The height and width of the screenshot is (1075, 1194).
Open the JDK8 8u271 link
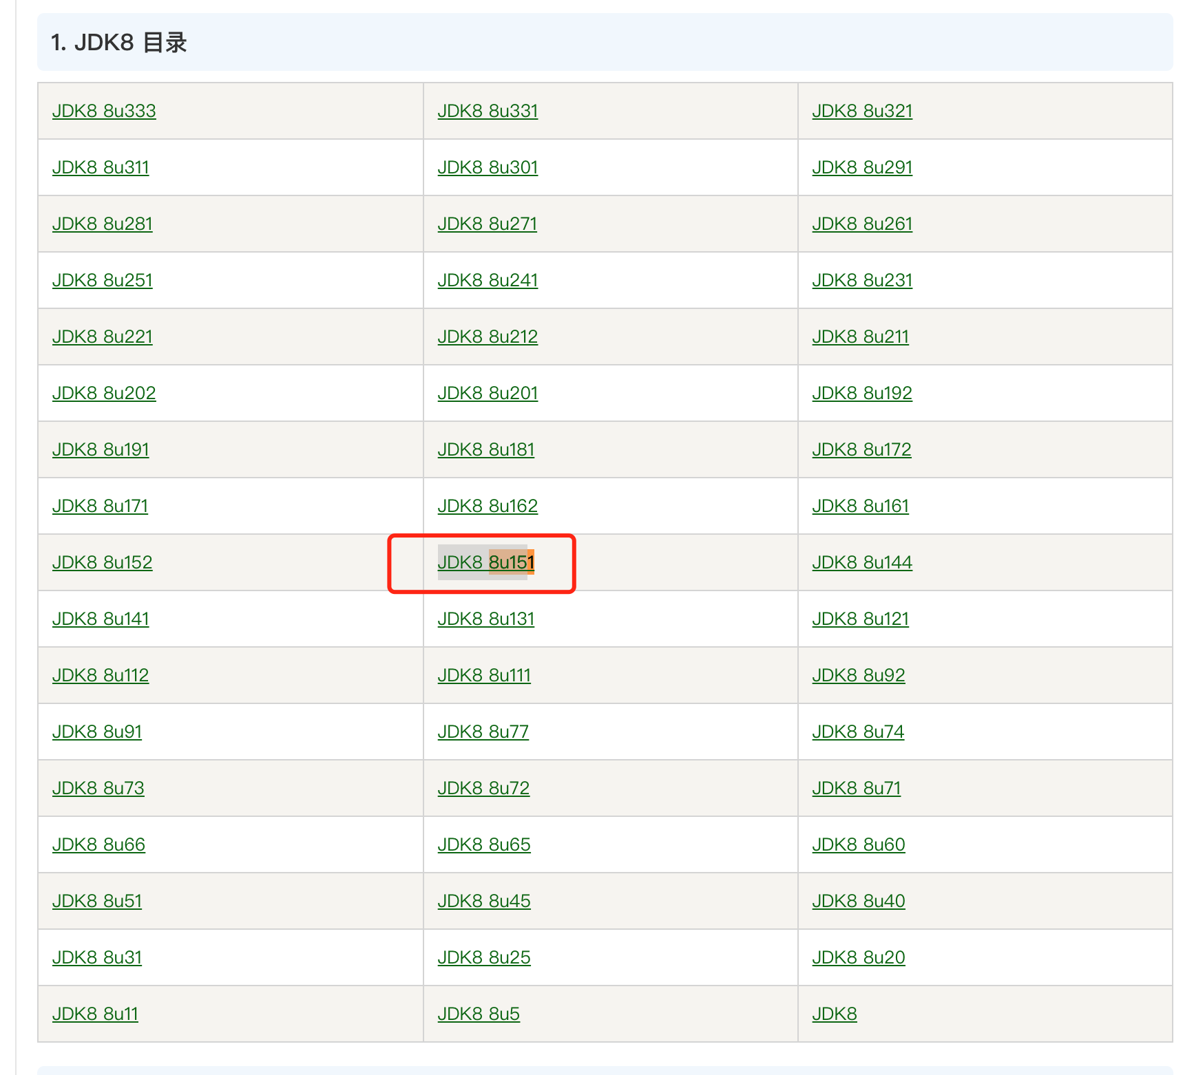click(x=488, y=224)
